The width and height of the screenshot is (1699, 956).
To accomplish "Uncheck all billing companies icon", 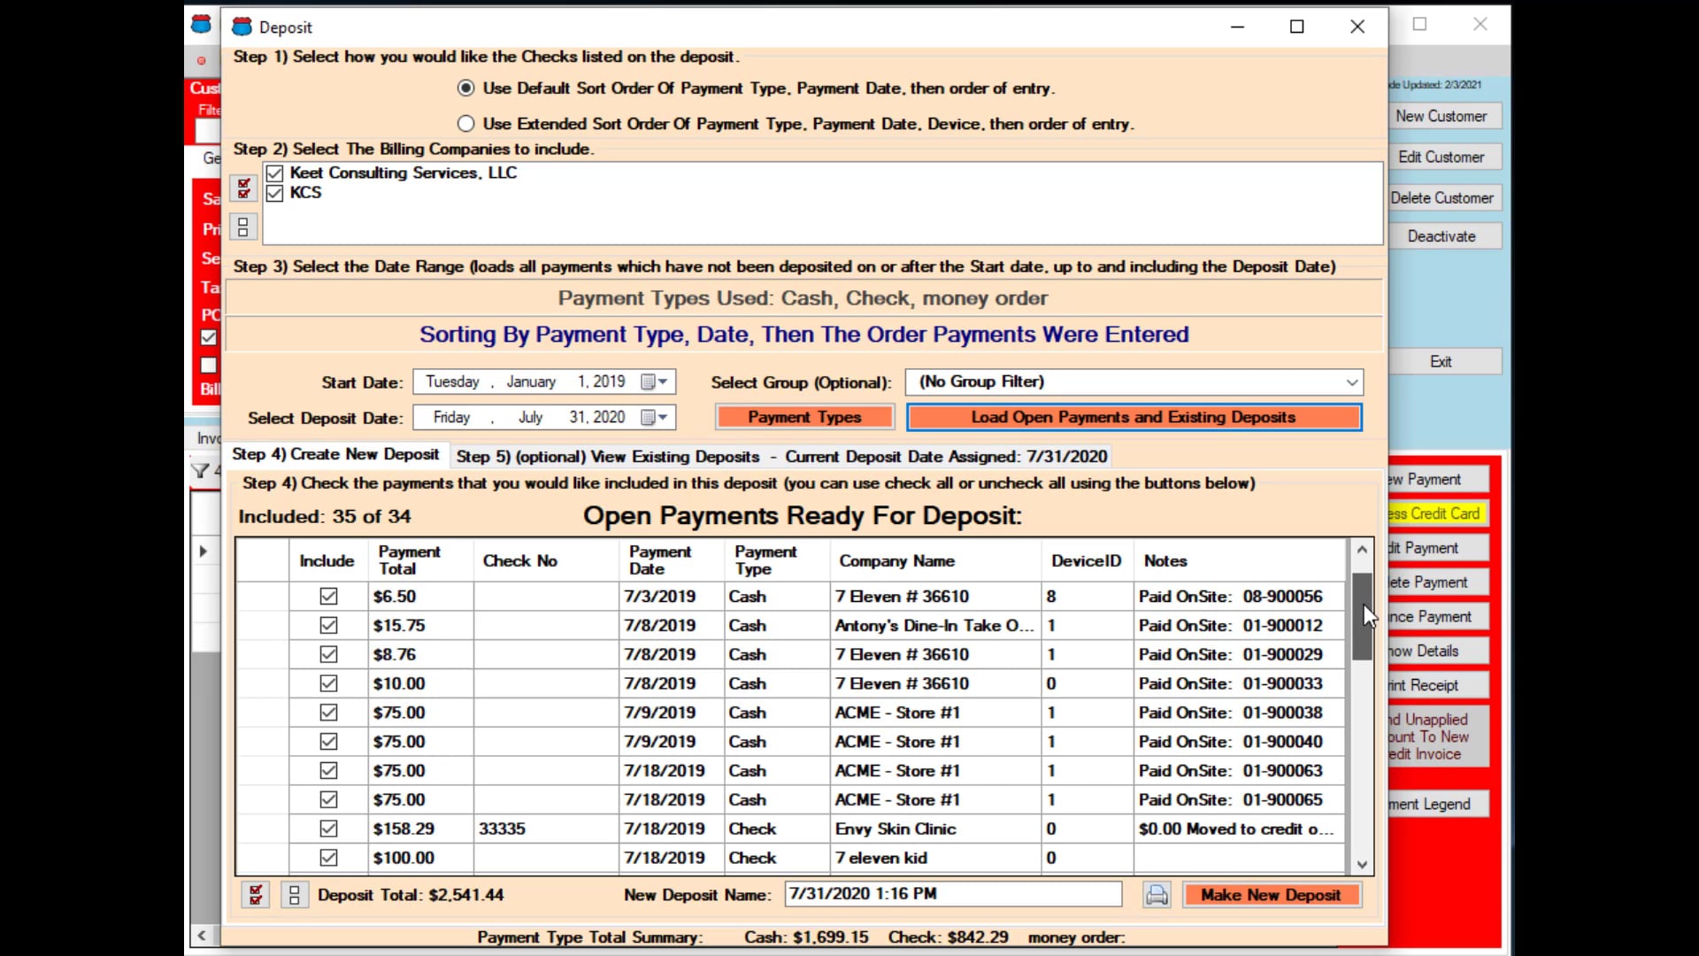I will click(243, 227).
